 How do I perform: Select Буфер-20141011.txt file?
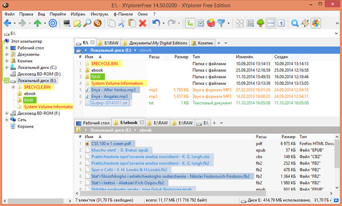point(109,103)
